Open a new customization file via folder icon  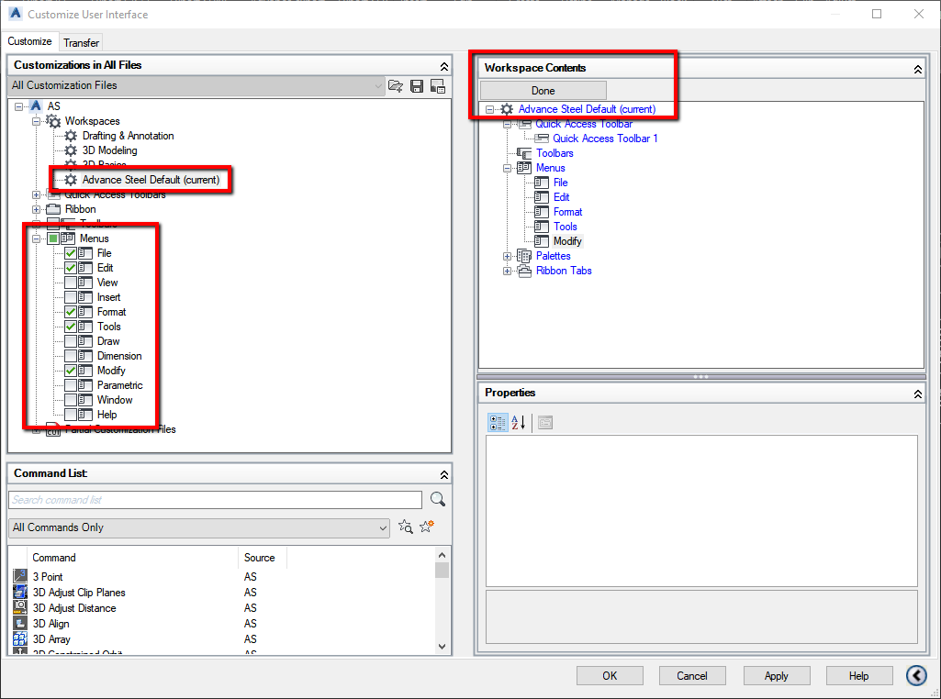[396, 85]
